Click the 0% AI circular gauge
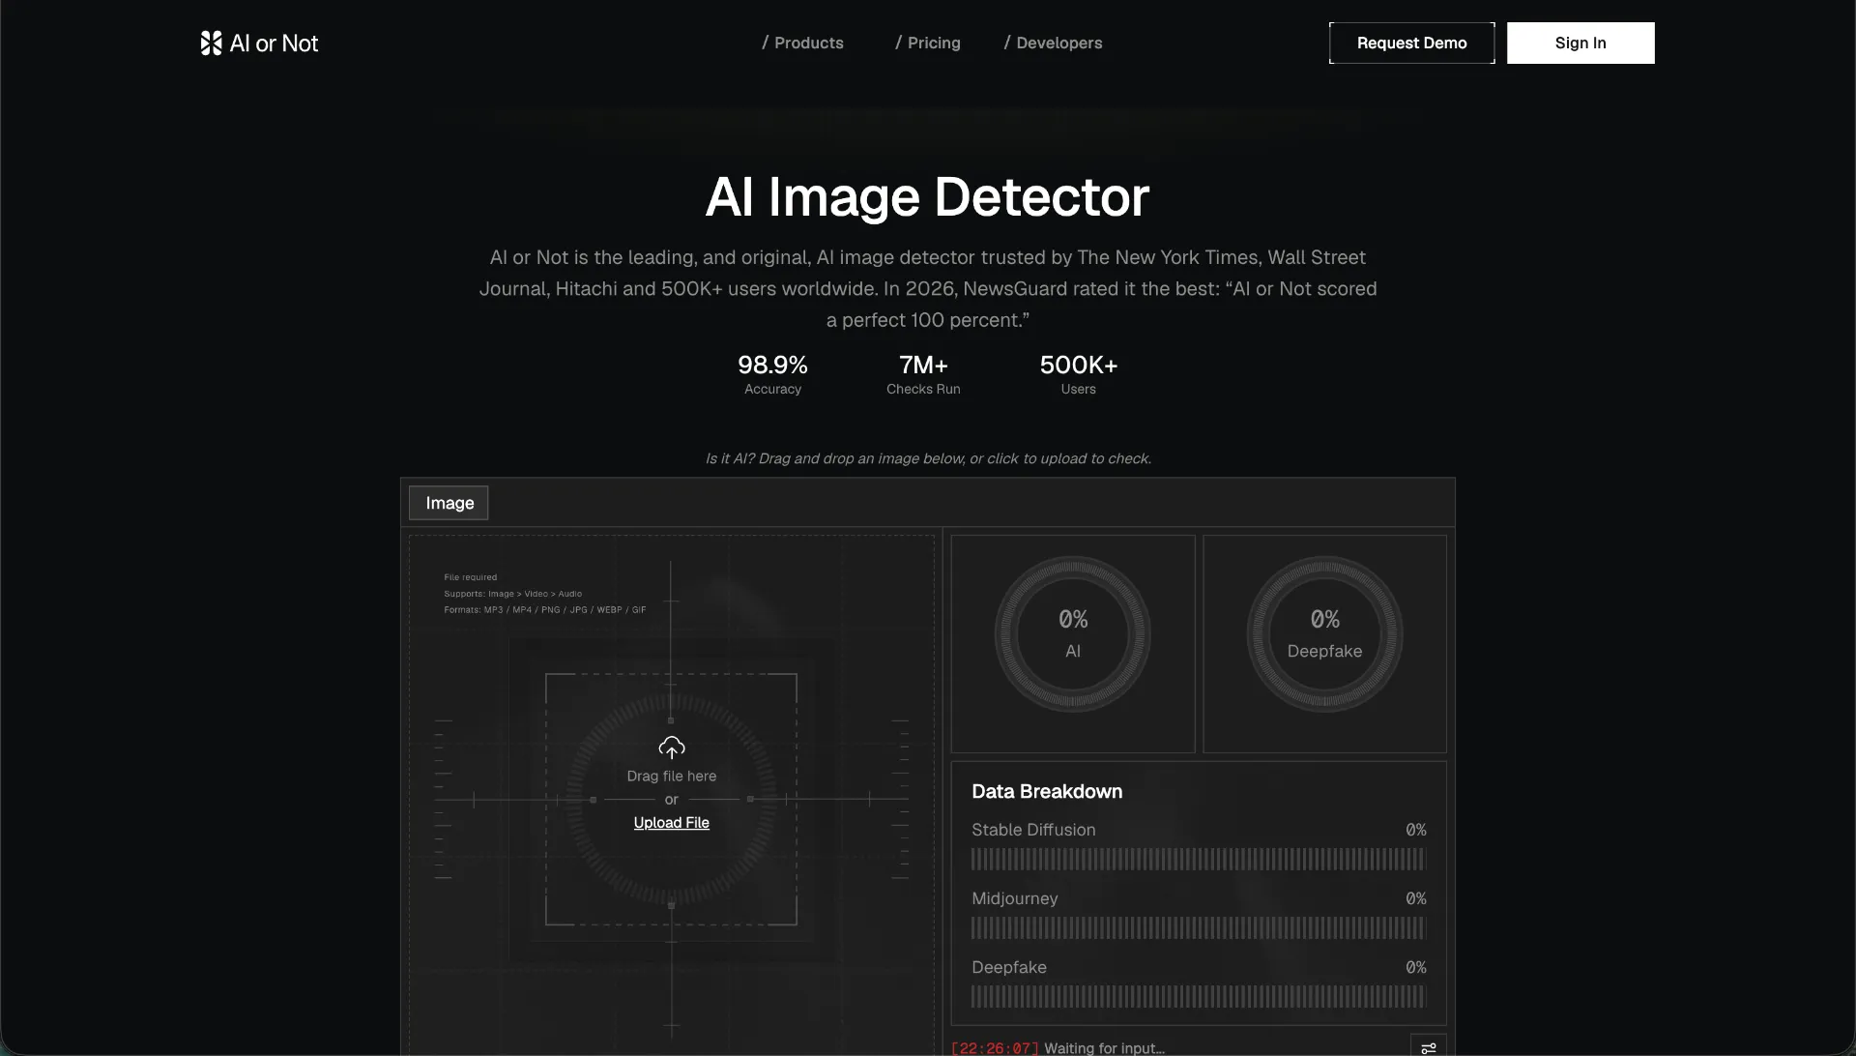Screen dimensions: 1856x1056 pyautogui.click(x=1073, y=634)
